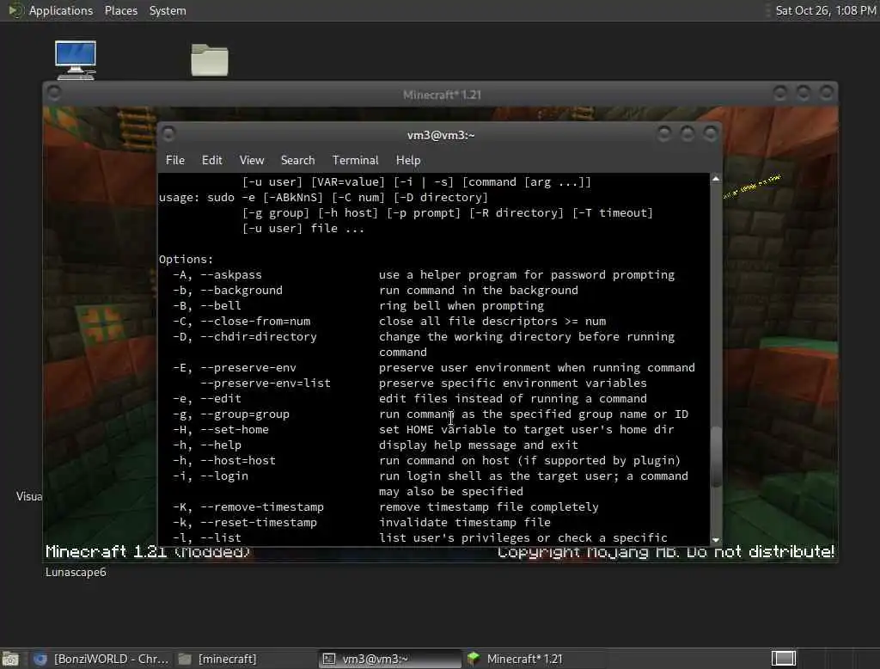This screenshot has width=880, height=669.
Task: Switch to BonziWORLD Chrome taskbar button
Action: [101, 659]
